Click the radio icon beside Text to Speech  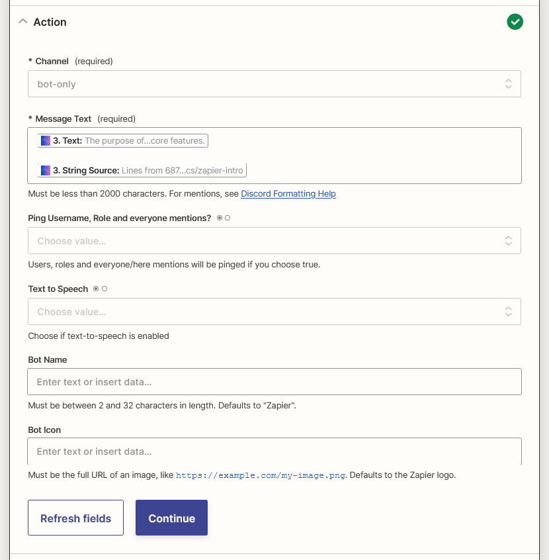click(x=100, y=289)
